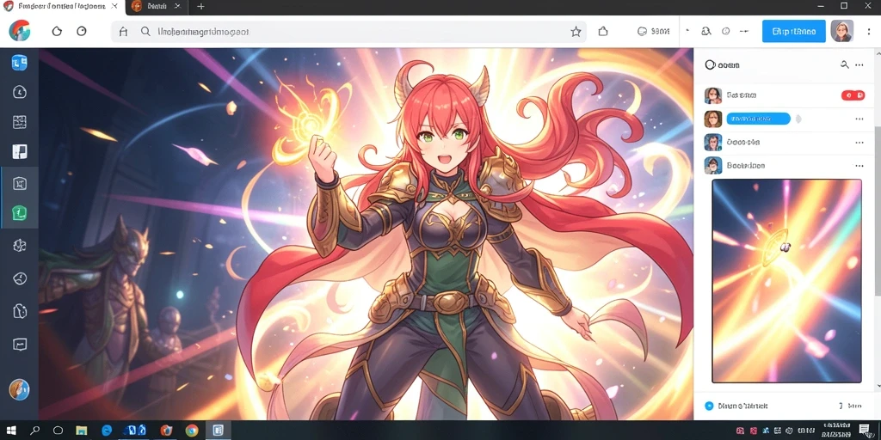881x440 pixels.
Task: Click the magnifier icon in the side panel header
Action: click(x=844, y=64)
